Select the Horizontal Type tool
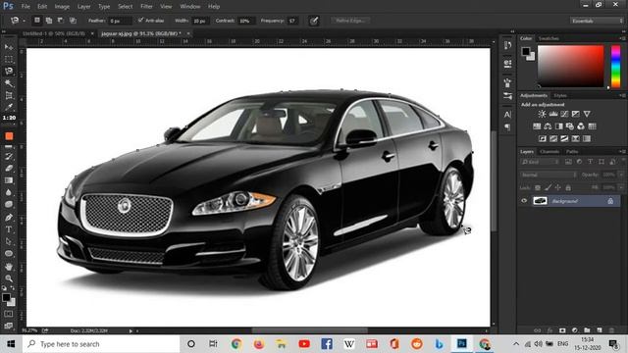Screen dimensions: 628x353 pyautogui.click(x=9, y=229)
